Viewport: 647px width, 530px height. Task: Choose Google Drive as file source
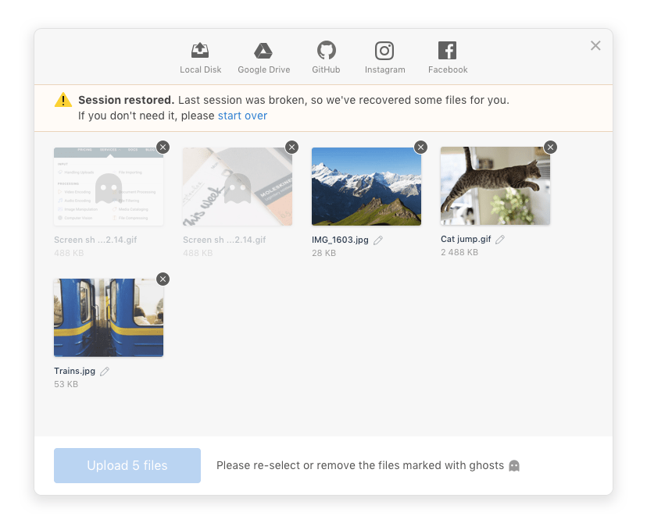pos(263,58)
